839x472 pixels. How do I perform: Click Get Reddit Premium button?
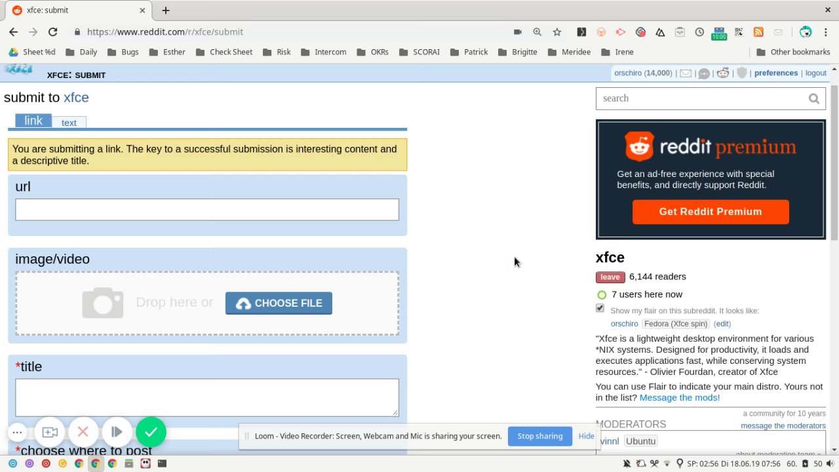pos(711,212)
